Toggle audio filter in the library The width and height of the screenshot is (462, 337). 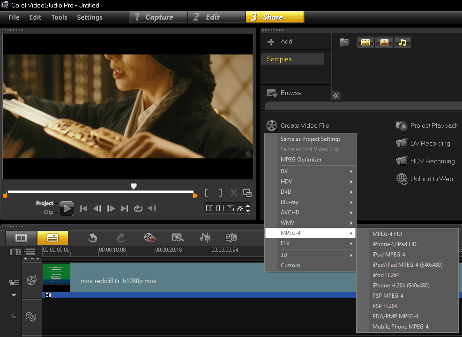(x=402, y=43)
